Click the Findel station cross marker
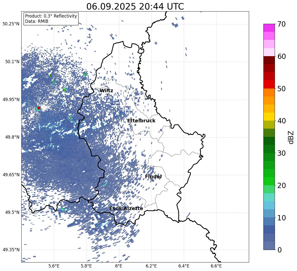The width and height of the screenshot is (297, 271). 153,181
